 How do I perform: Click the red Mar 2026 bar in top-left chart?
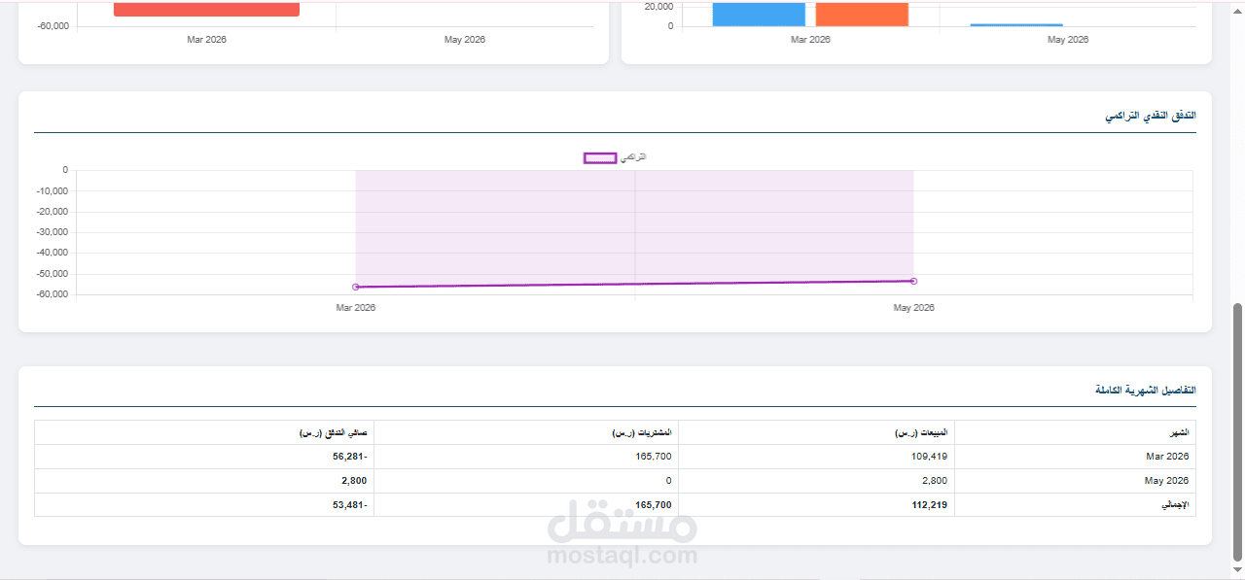[x=206, y=10]
